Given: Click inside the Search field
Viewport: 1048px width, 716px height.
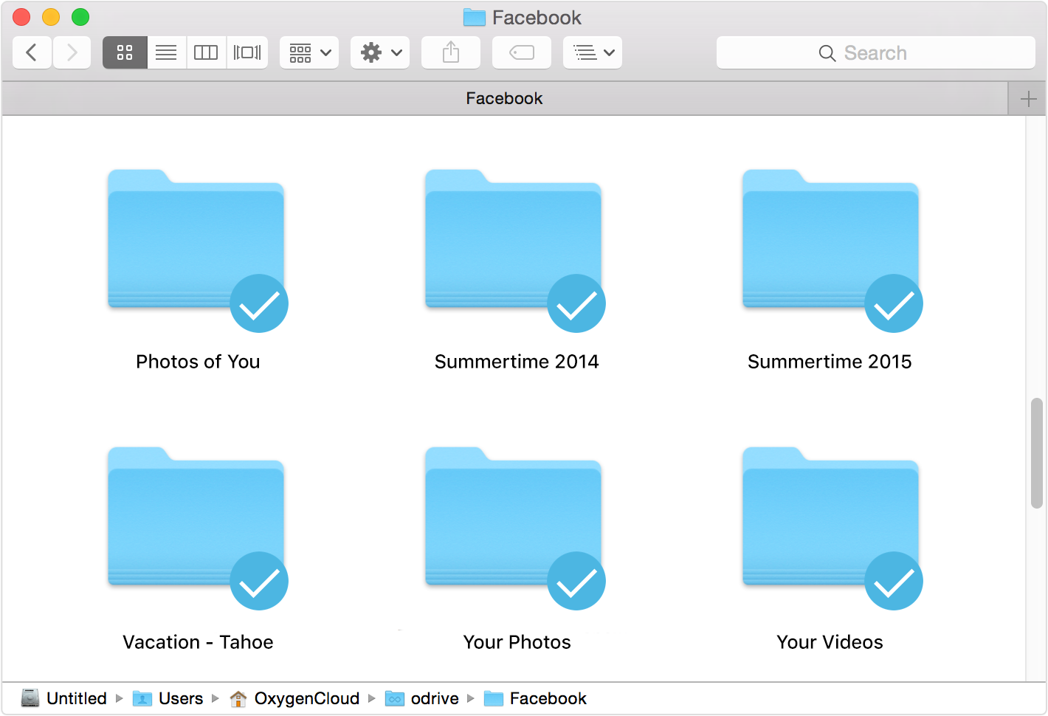Looking at the screenshot, I should 876,52.
